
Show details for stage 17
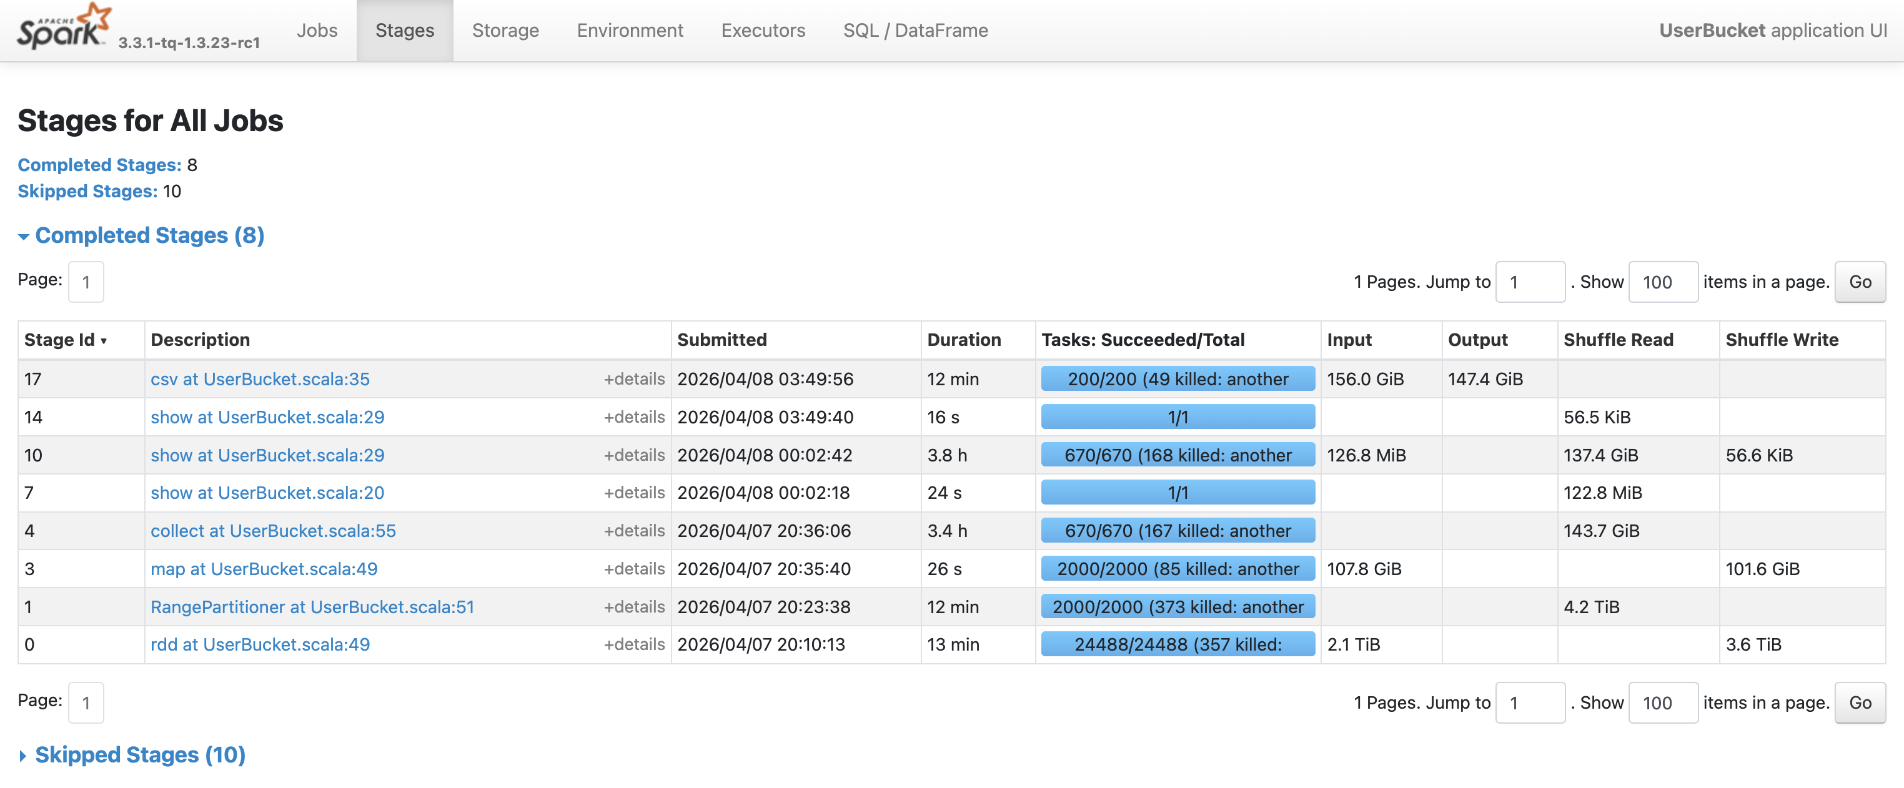(633, 379)
